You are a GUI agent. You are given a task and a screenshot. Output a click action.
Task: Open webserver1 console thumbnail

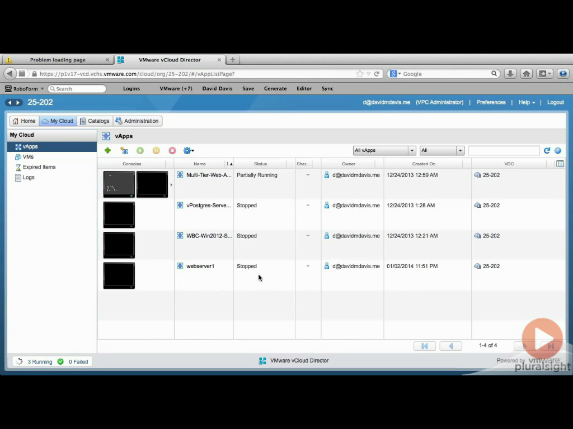coord(119,275)
